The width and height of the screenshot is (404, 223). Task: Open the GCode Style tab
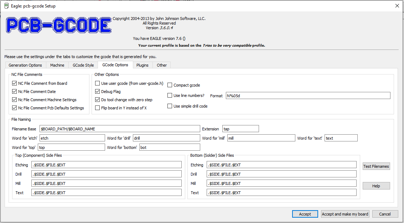[83, 65]
